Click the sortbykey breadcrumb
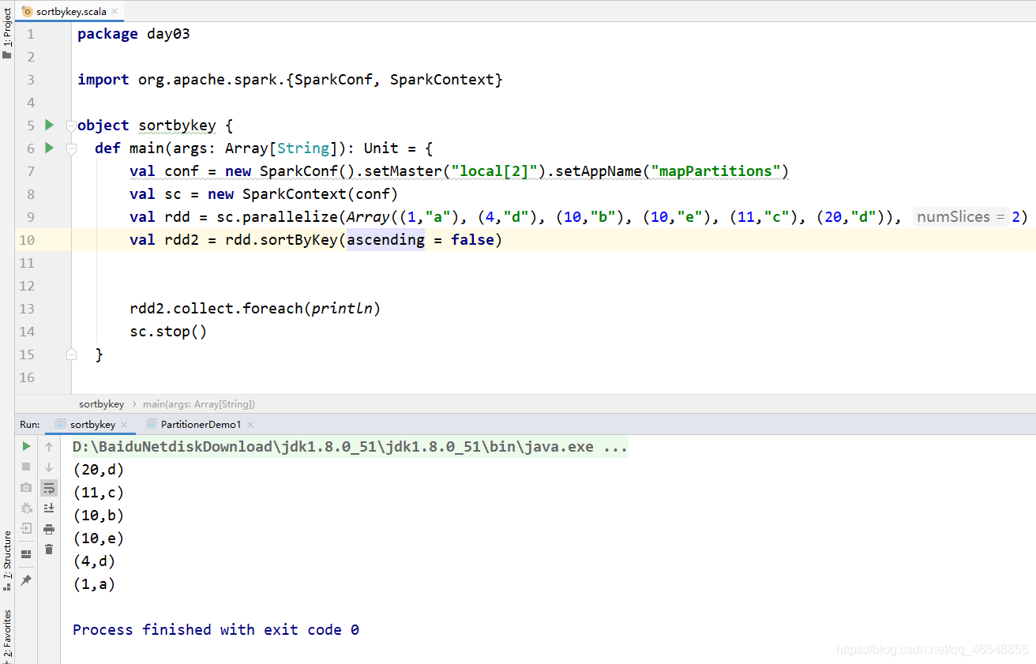Viewport: 1036px width, 664px height. [x=101, y=404]
